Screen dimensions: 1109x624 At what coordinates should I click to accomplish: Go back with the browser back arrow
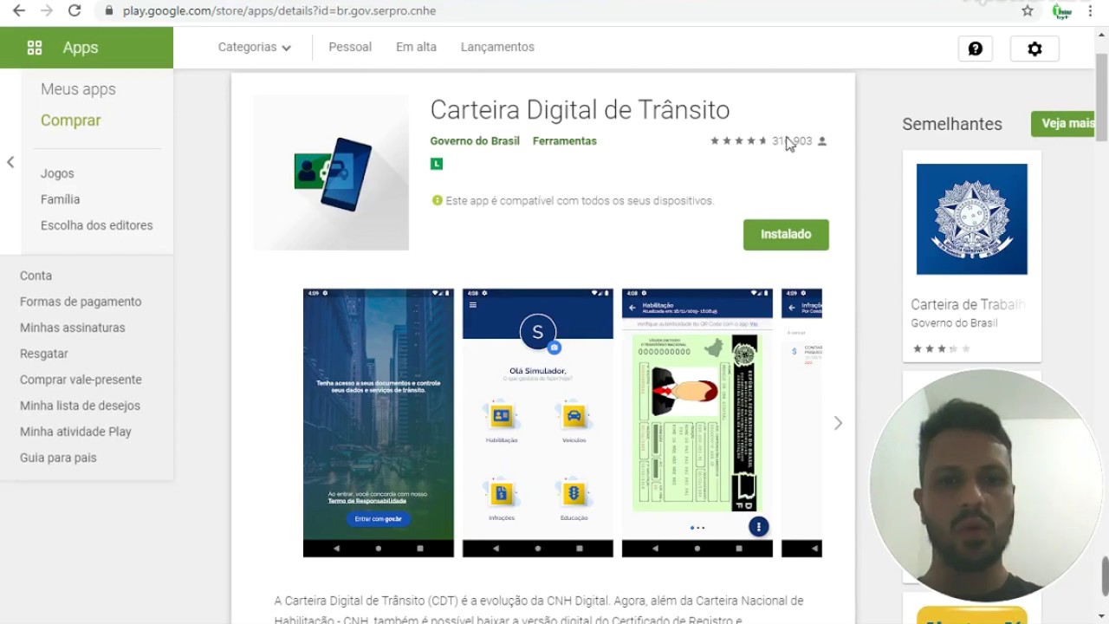[18, 10]
